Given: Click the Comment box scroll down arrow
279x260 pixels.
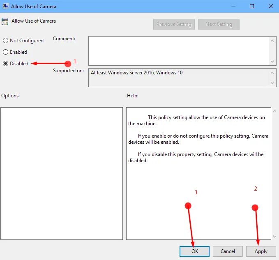Looking at the screenshot, I should pos(272,62).
